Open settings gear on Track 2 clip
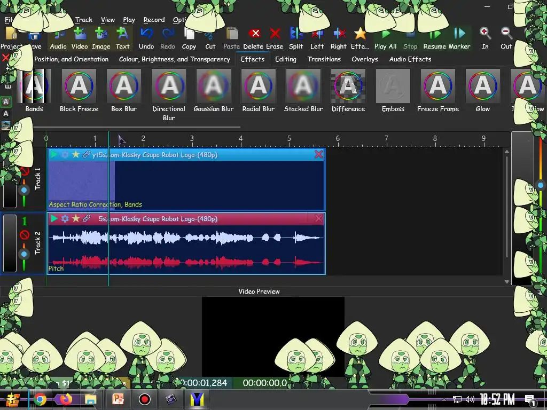The height and width of the screenshot is (410, 547). (x=65, y=218)
